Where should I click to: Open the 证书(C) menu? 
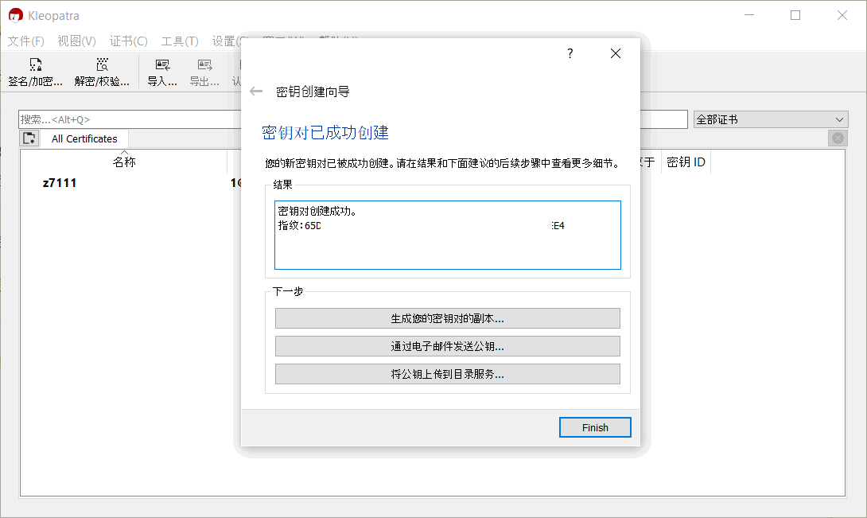(128, 41)
